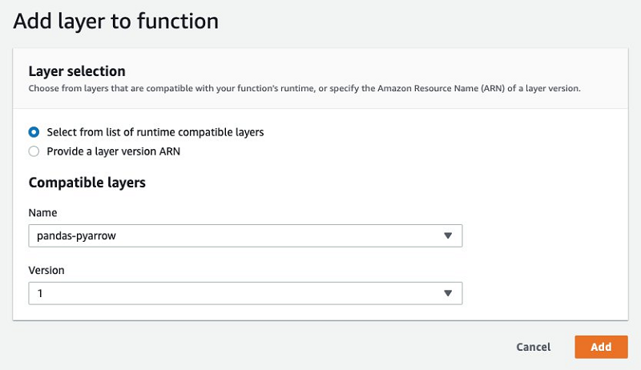Select the runtime compatible layers radio button
The image size is (641, 370).
(x=34, y=132)
